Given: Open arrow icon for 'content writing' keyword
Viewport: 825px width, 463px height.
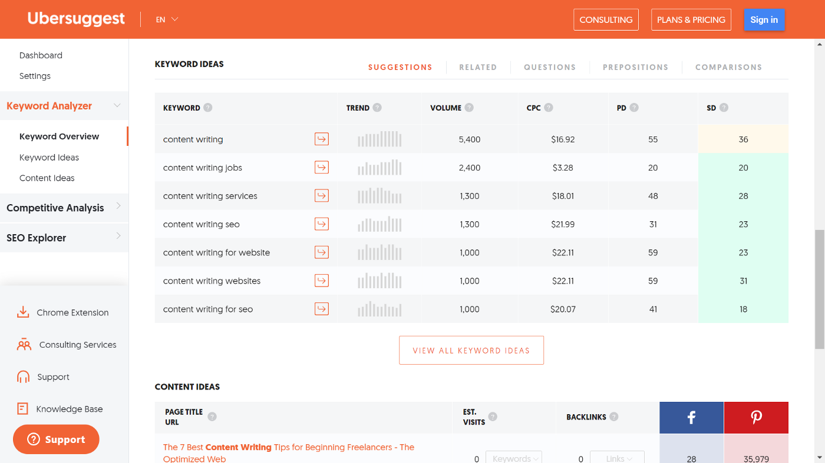Looking at the screenshot, I should tap(321, 139).
